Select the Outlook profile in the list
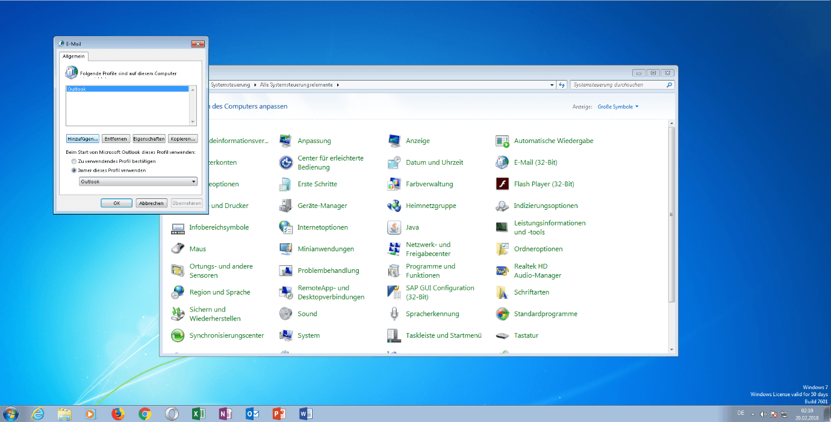This screenshot has width=831, height=422. [x=128, y=89]
